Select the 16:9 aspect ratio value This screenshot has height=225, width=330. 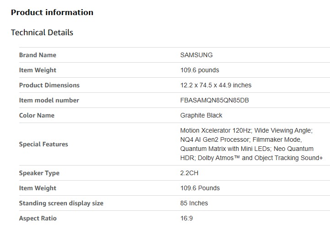pyautogui.click(x=186, y=218)
